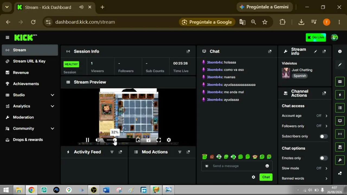Viewport: 347px width, 195px height.
Task: Pop out the Stream info panel
Action: (x=324, y=51)
